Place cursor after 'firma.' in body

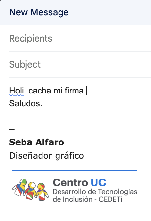(86, 91)
